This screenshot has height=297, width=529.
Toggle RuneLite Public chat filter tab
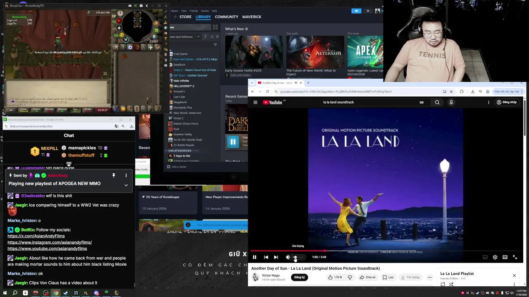pyautogui.click(x=36, y=110)
